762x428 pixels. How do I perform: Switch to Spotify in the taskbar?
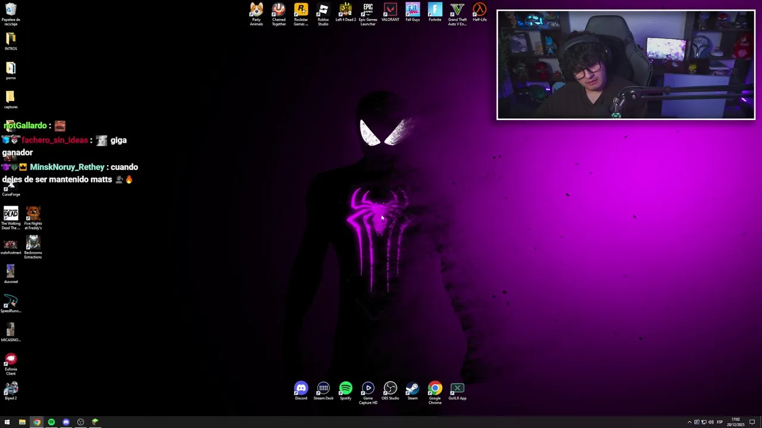point(51,422)
